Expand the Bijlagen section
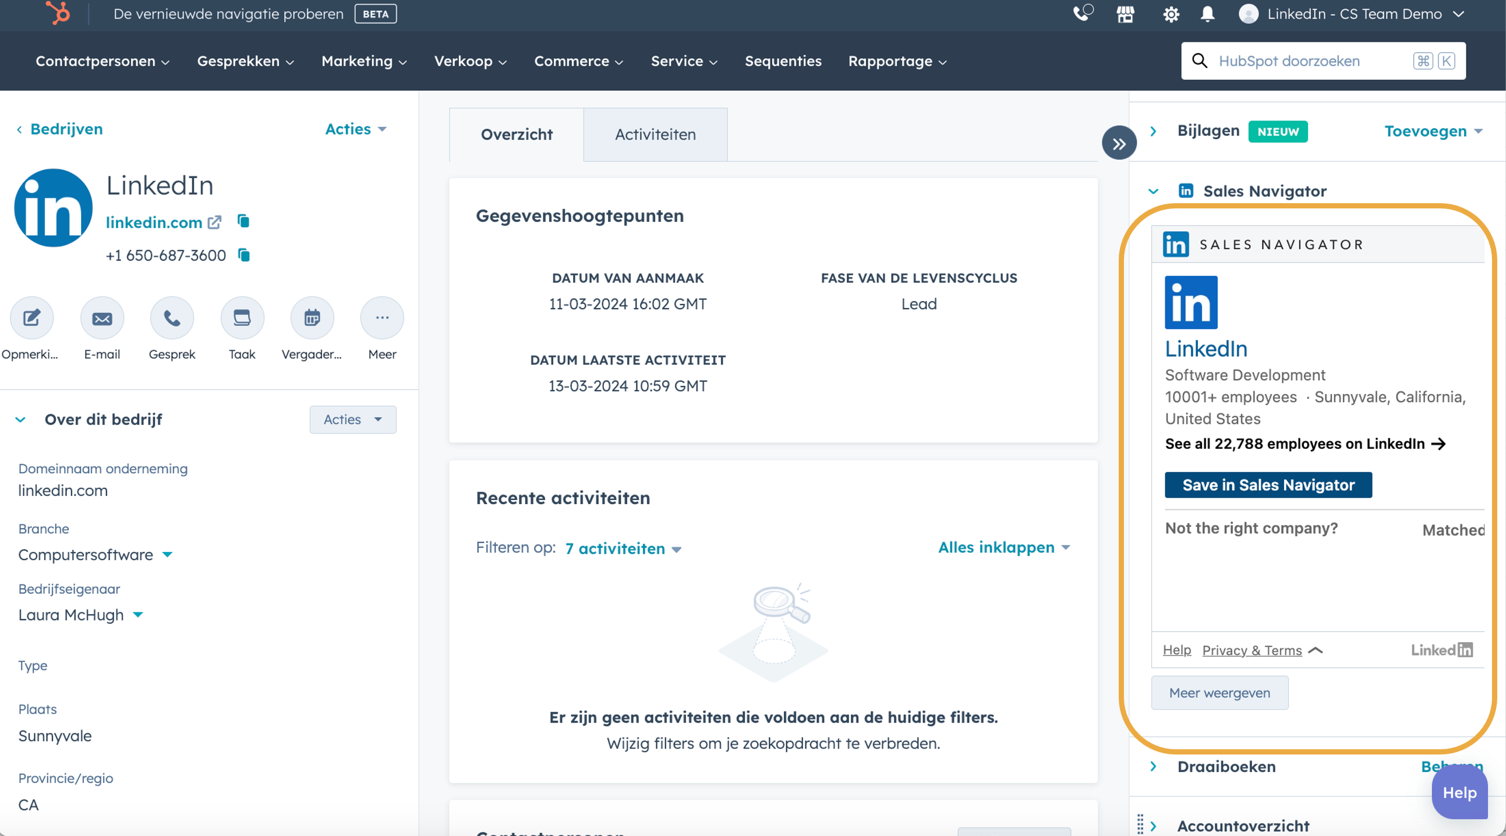 (x=1153, y=131)
